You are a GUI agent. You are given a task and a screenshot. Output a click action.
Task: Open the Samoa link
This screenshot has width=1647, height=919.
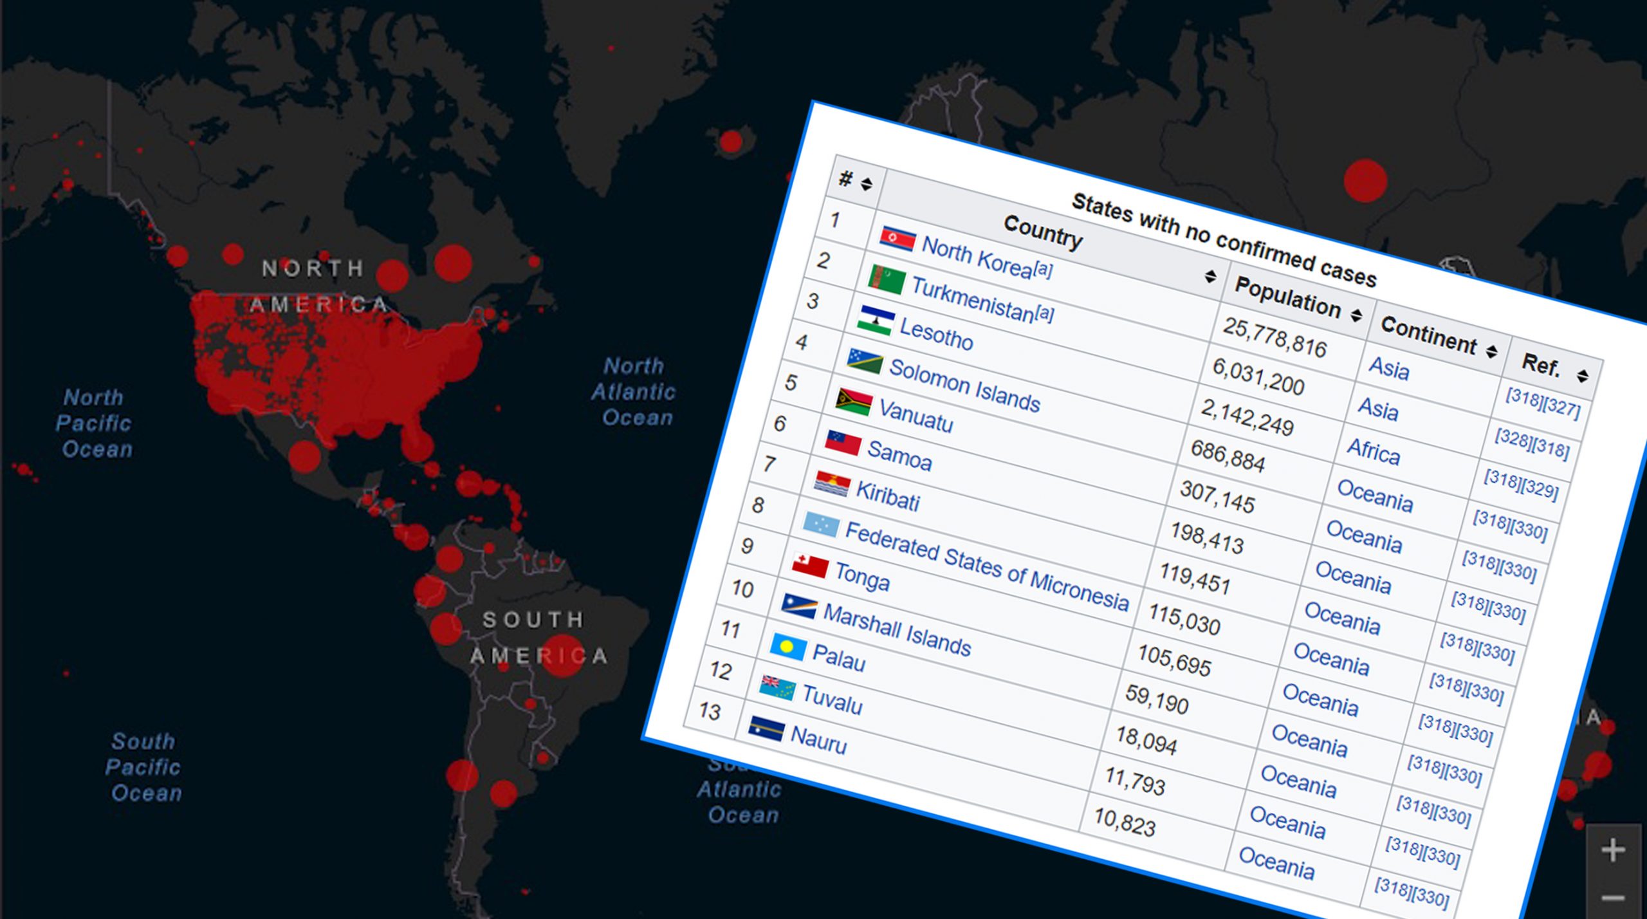click(899, 456)
